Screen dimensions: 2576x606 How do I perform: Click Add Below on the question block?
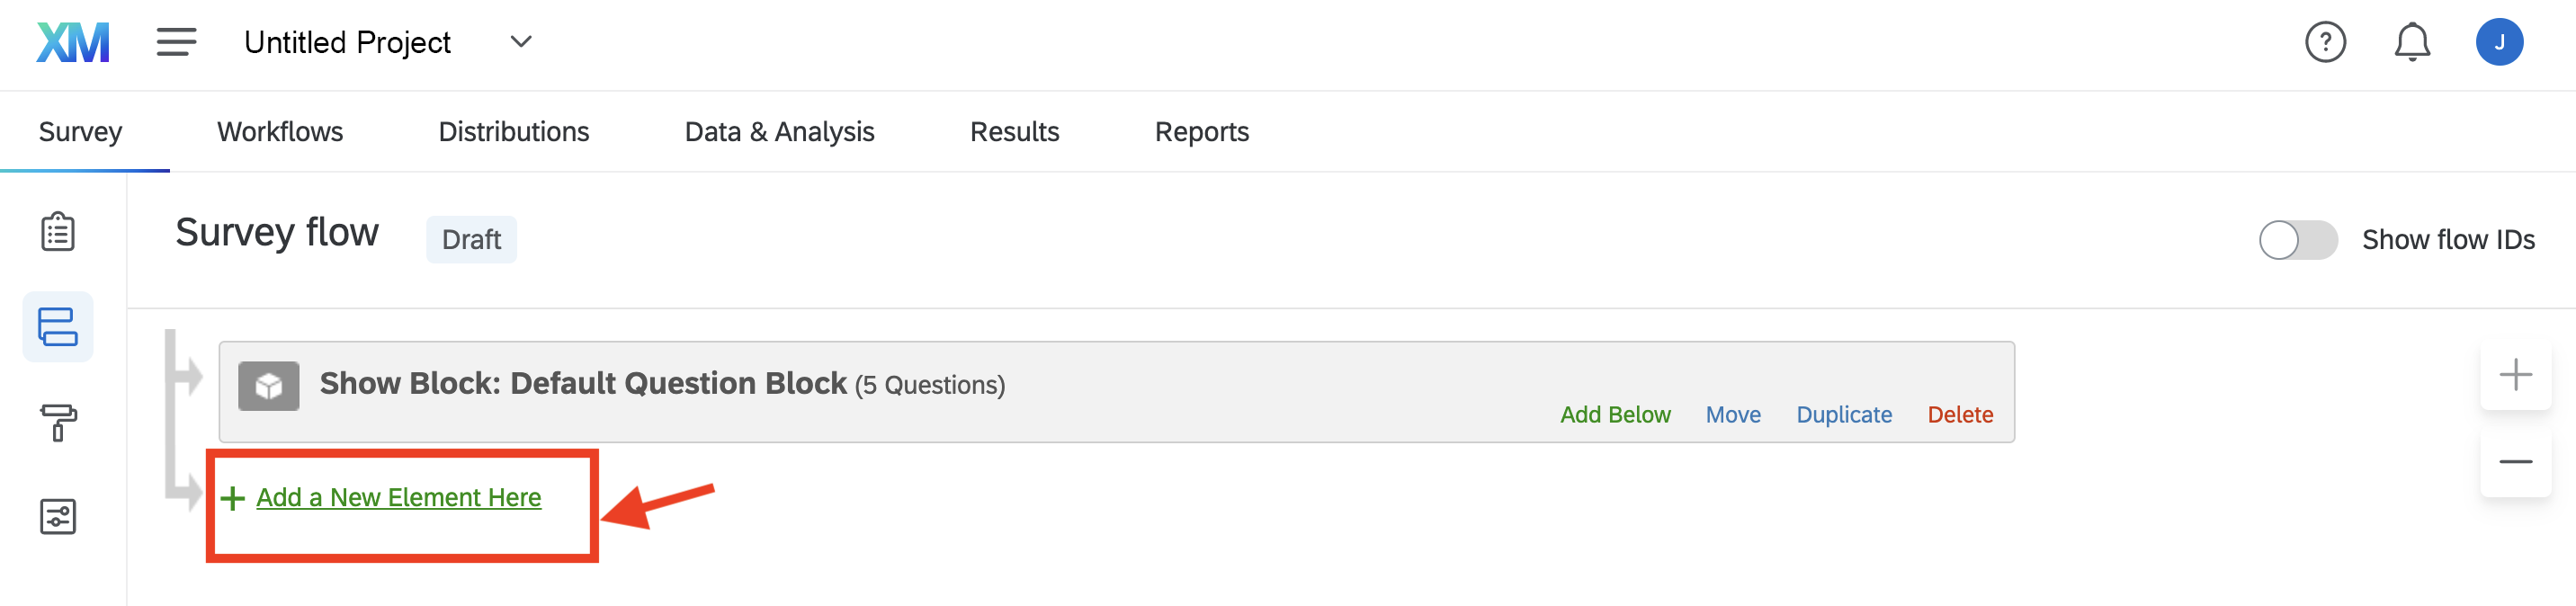[1615, 415]
